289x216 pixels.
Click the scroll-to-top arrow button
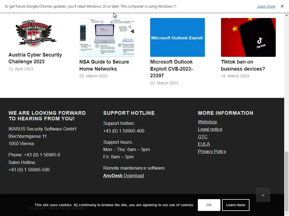pyautogui.click(x=263, y=195)
